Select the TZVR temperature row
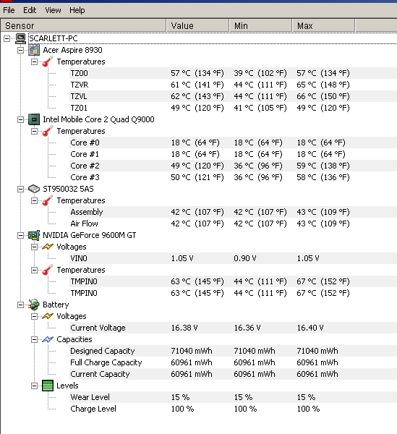 point(233,85)
